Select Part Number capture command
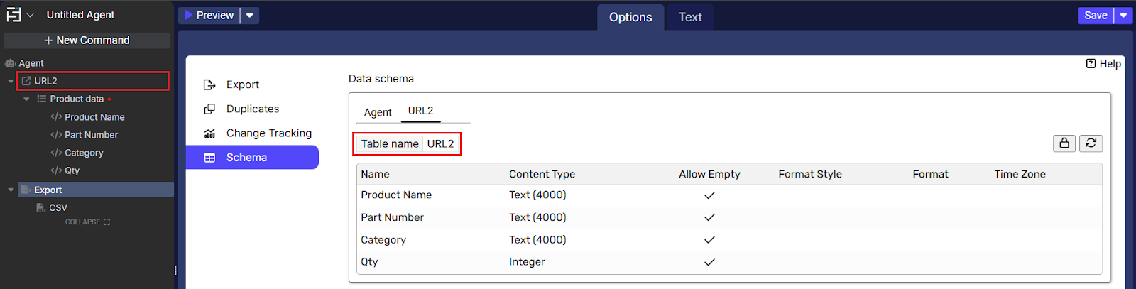The image size is (1136, 289). (91, 135)
